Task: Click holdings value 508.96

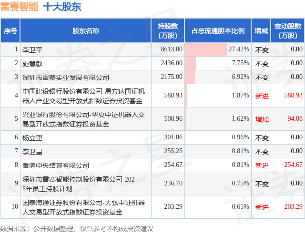Action: [x=173, y=118]
